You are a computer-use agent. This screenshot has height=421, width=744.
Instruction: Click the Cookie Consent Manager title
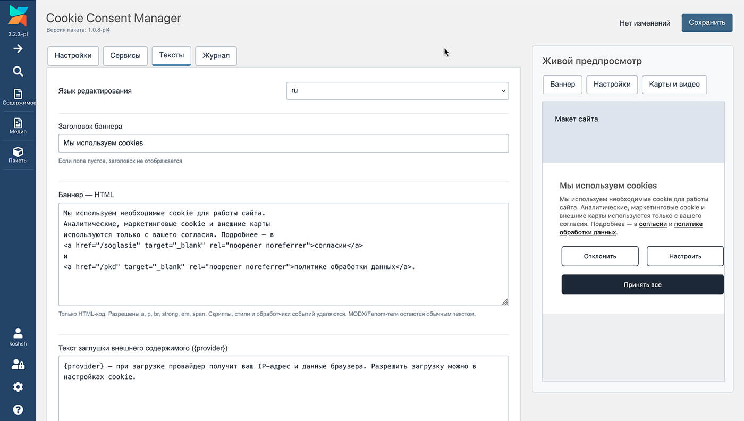(x=114, y=18)
